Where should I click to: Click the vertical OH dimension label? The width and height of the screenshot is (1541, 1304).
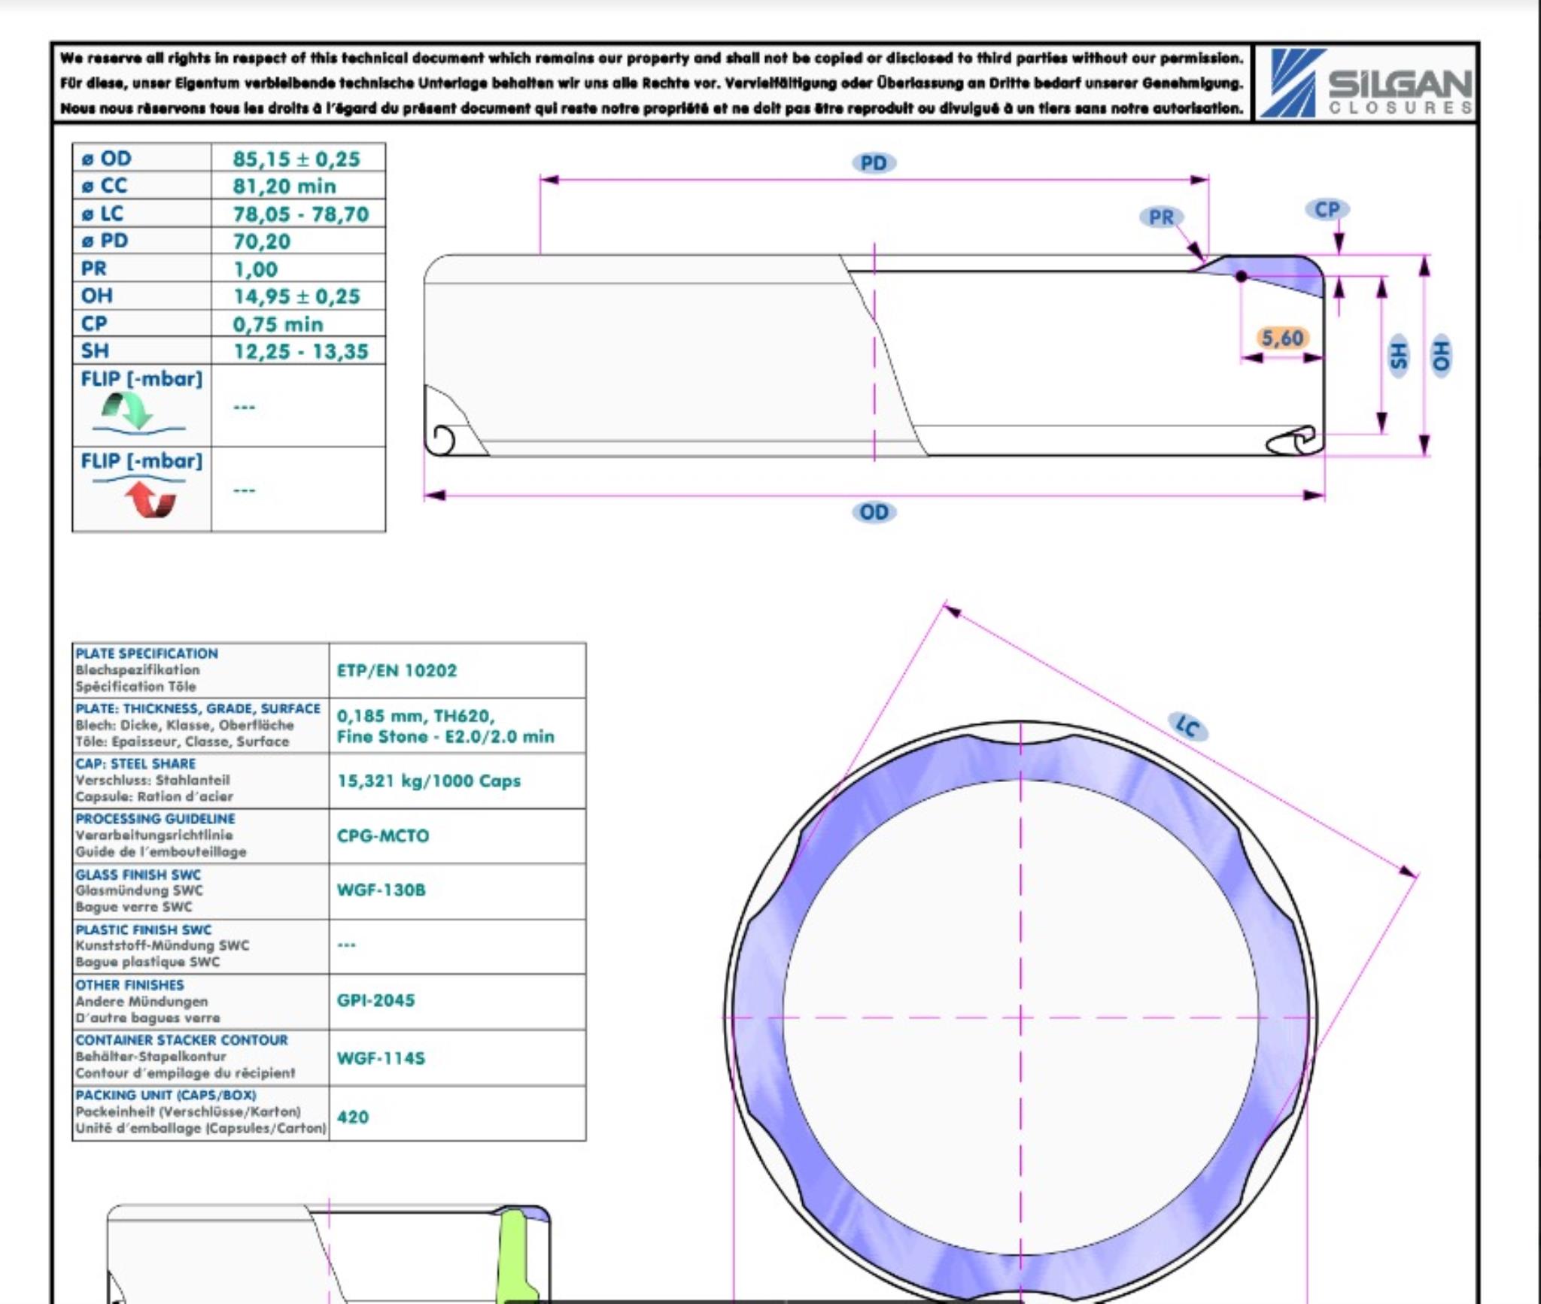click(x=1440, y=356)
